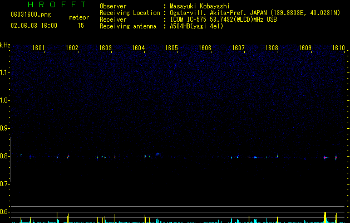The width and height of the screenshot is (350, 223).
Task: Click the 1607 time marker
Action: click(238, 48)
